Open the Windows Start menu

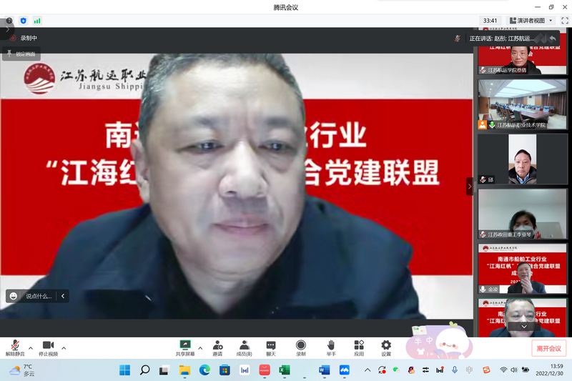(124, 370)
